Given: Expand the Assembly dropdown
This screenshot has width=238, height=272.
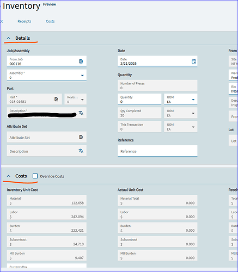Looking at the screenshot, I should point(82,76).
